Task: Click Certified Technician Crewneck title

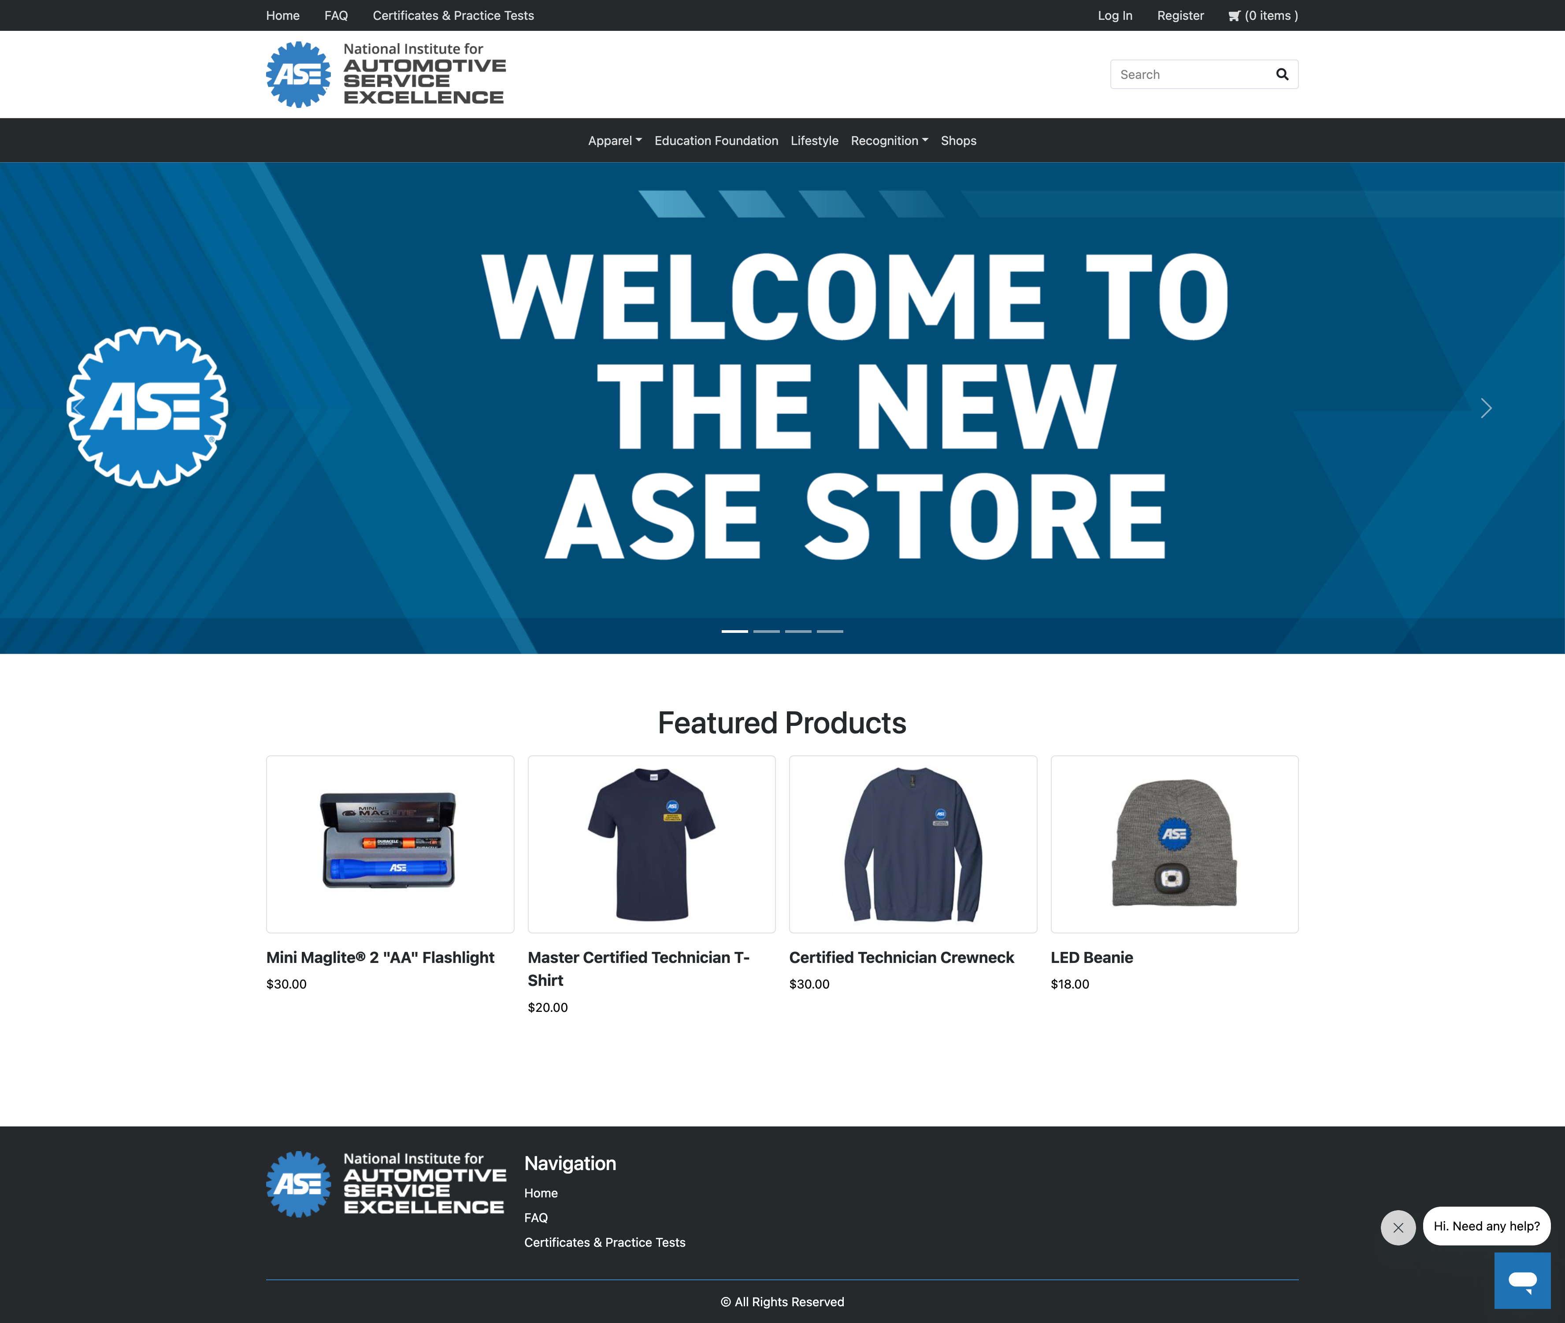Action: click(x=901, y=958)
